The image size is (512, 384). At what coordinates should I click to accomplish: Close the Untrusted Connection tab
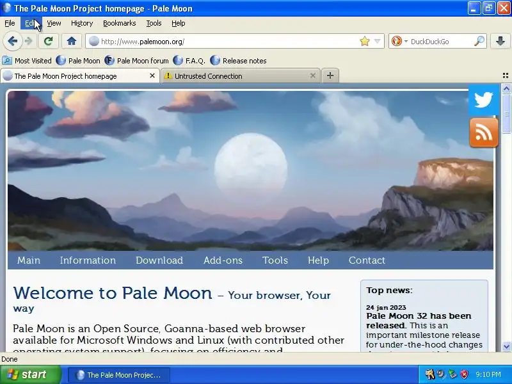(312, 76)
